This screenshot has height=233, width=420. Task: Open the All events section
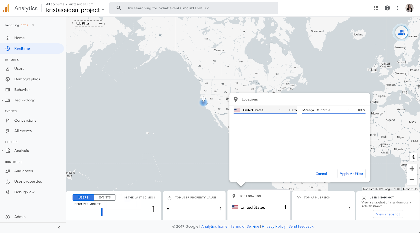point(23,131)
